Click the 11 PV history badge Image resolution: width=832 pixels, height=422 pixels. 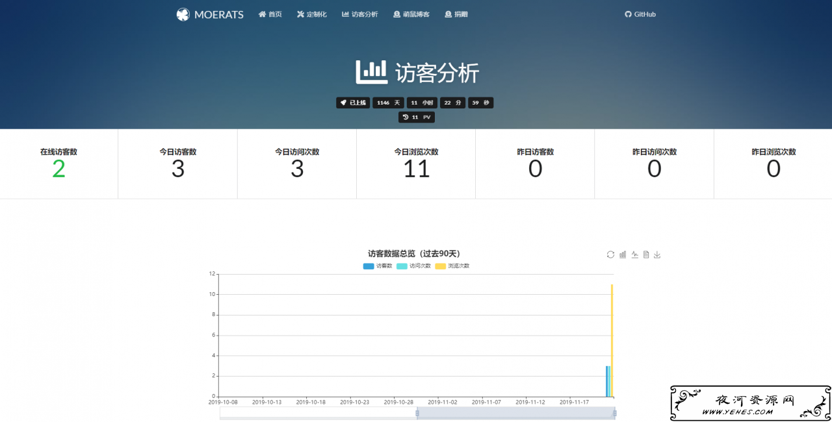tap(417, 117)
